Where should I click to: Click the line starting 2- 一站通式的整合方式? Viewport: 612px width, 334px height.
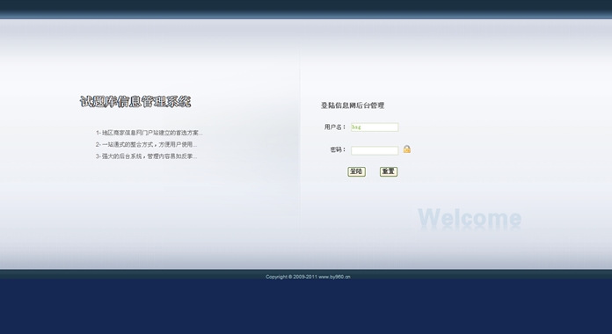point(146,144)
